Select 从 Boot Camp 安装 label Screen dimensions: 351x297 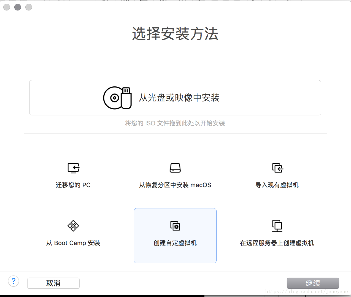pos(73,243)
